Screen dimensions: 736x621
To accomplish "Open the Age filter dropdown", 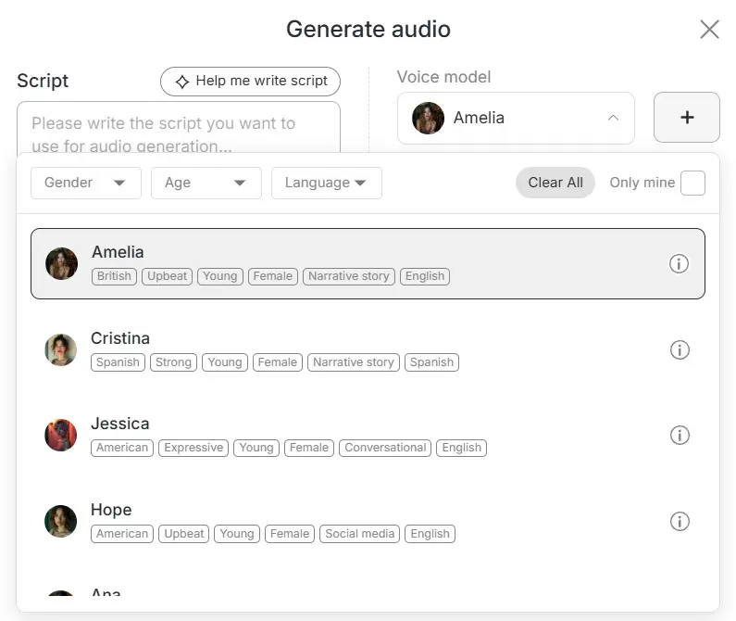I will tap(206, 183).
